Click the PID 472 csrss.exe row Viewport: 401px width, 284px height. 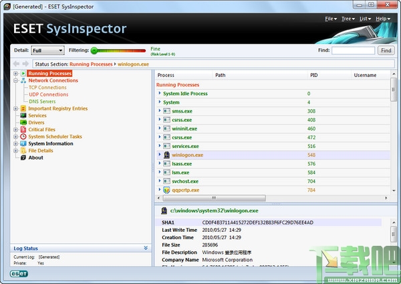[x=273, y=137]
